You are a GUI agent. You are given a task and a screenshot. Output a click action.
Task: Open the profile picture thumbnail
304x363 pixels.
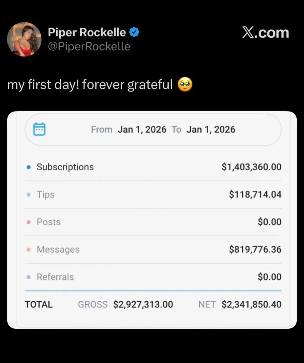tap(24, 39)
